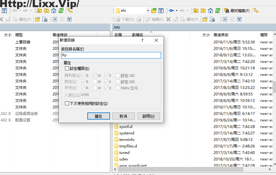Screen dimensions: 276x175
Task: Click the 下載 download button
Action: click(125, 19)
